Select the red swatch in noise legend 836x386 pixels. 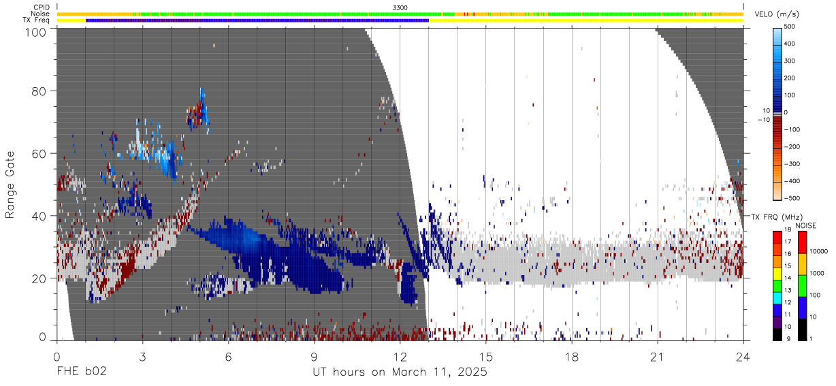(x=801, y=242)
